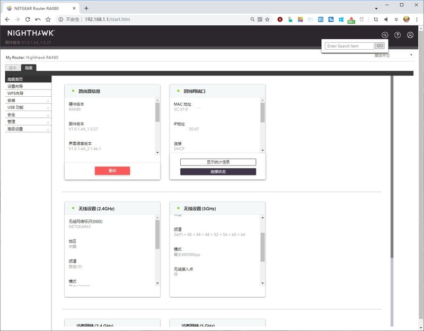Click the GO search button
The image size is (424, 331).
pyautogui.click(x=379, y=46)
